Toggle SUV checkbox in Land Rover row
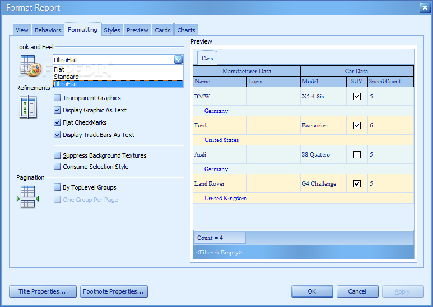Image resolution: width=433 pixels, height=307 pixels. point(357,183)
